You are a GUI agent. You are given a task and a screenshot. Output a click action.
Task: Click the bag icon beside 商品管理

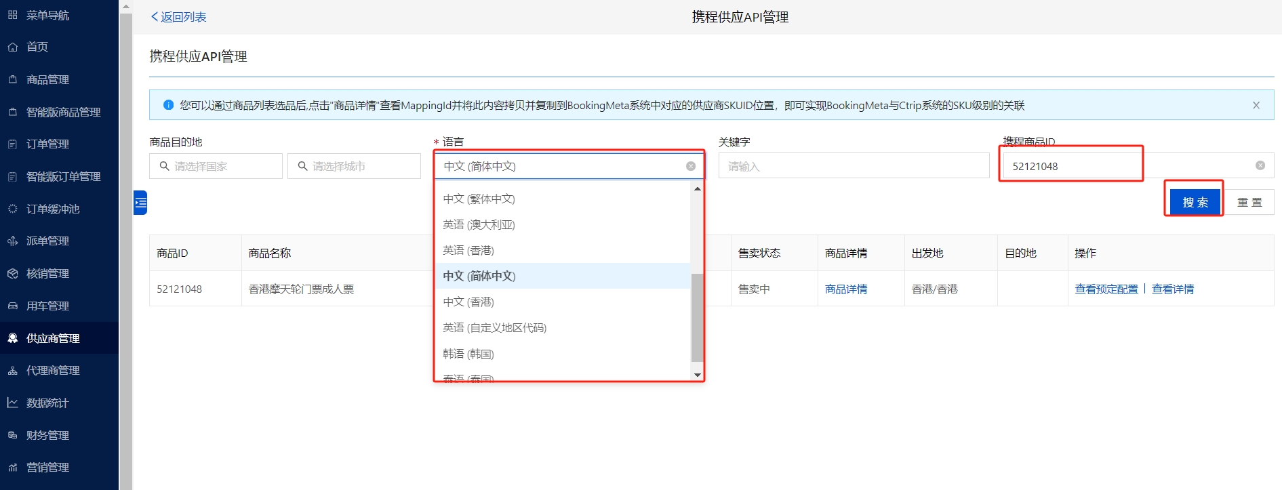(12, 79)
